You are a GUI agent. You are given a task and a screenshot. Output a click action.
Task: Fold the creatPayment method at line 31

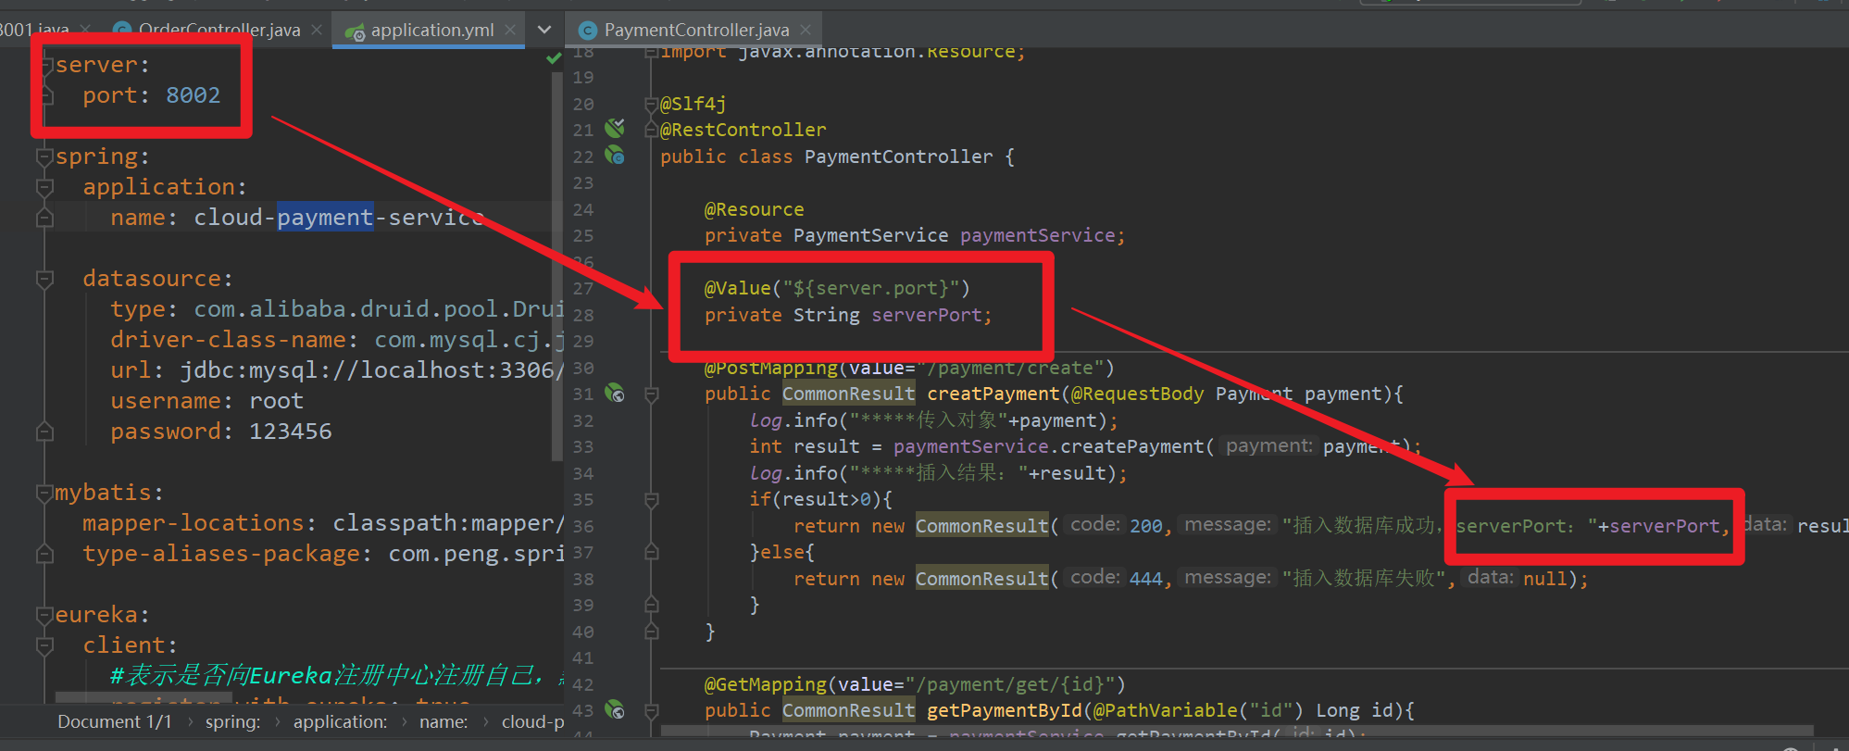[652, 394]
